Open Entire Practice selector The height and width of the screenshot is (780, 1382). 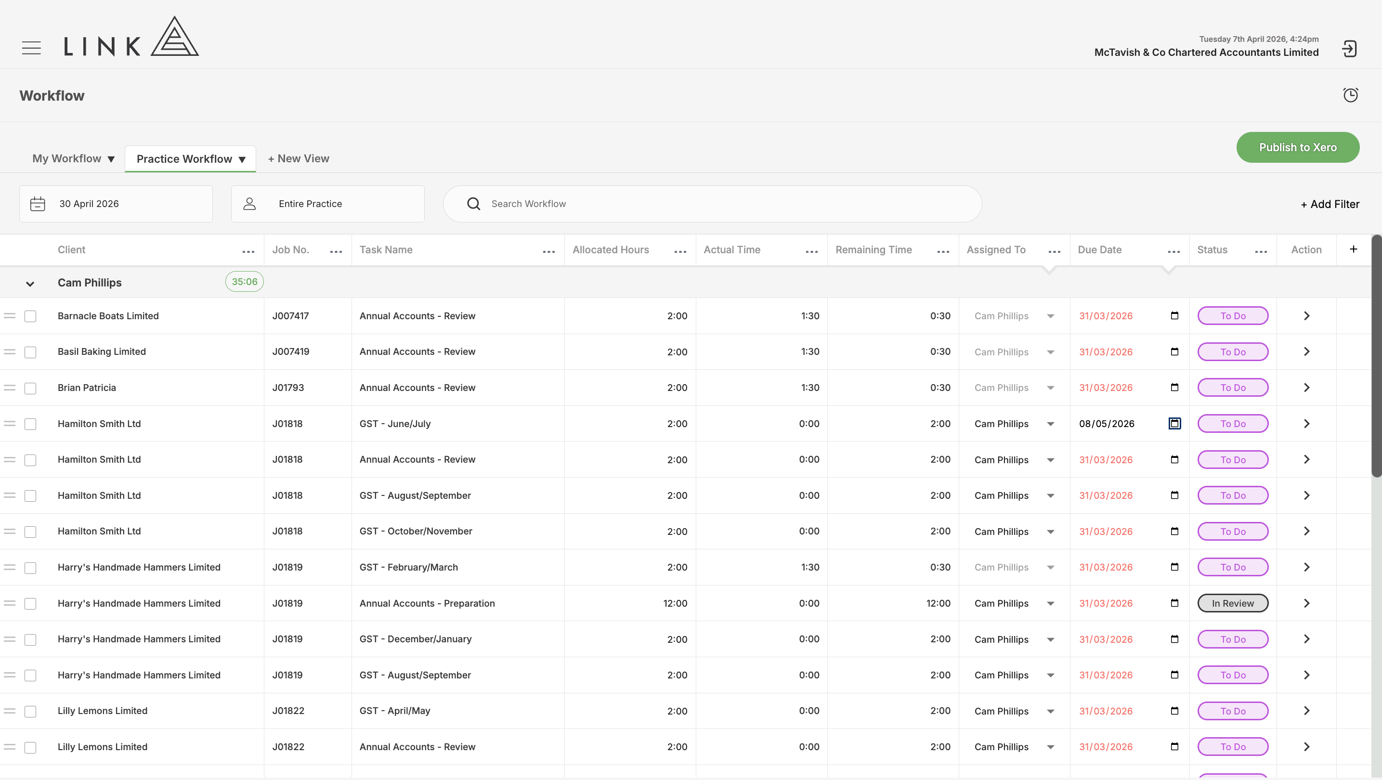pos(328,204)
